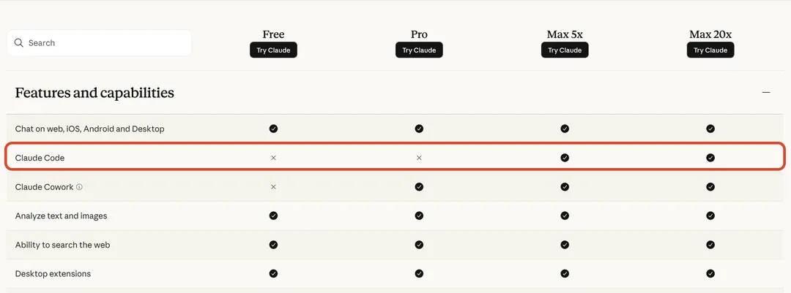Click the X mark for Claude Cowork under Free
Viewport: 791px width, 293px height.
pyautogui.click(x=273, y=187)
